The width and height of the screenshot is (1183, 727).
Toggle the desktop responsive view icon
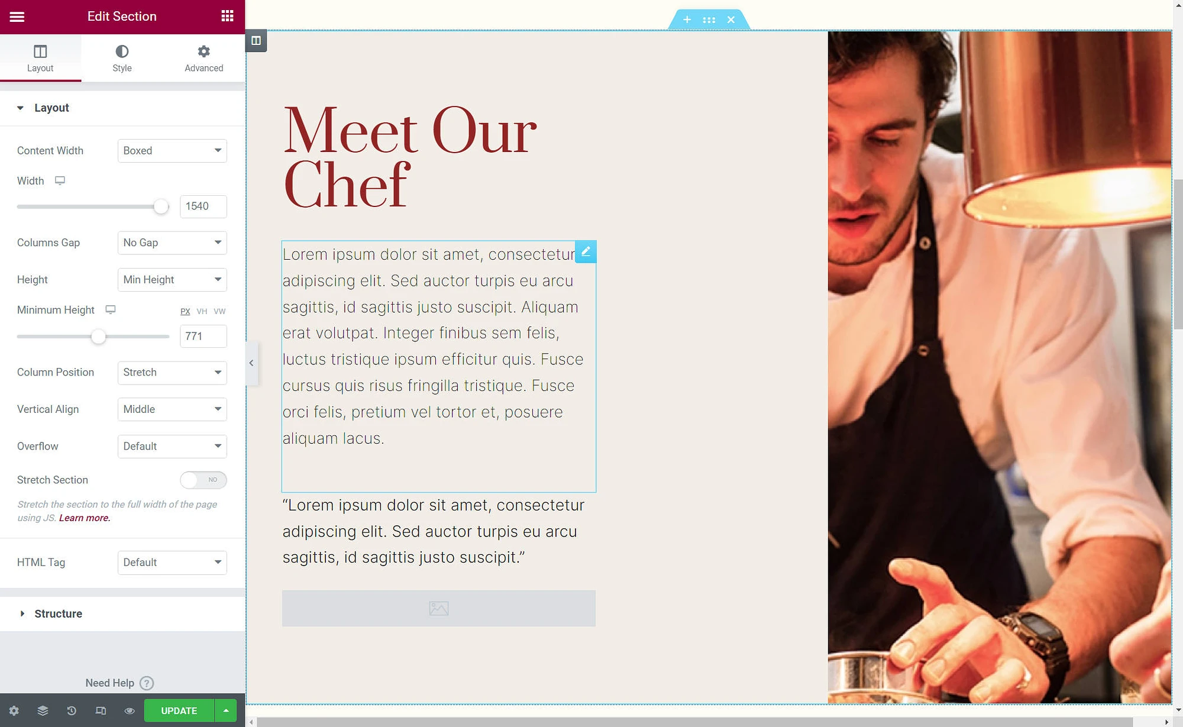click(101, 710)
